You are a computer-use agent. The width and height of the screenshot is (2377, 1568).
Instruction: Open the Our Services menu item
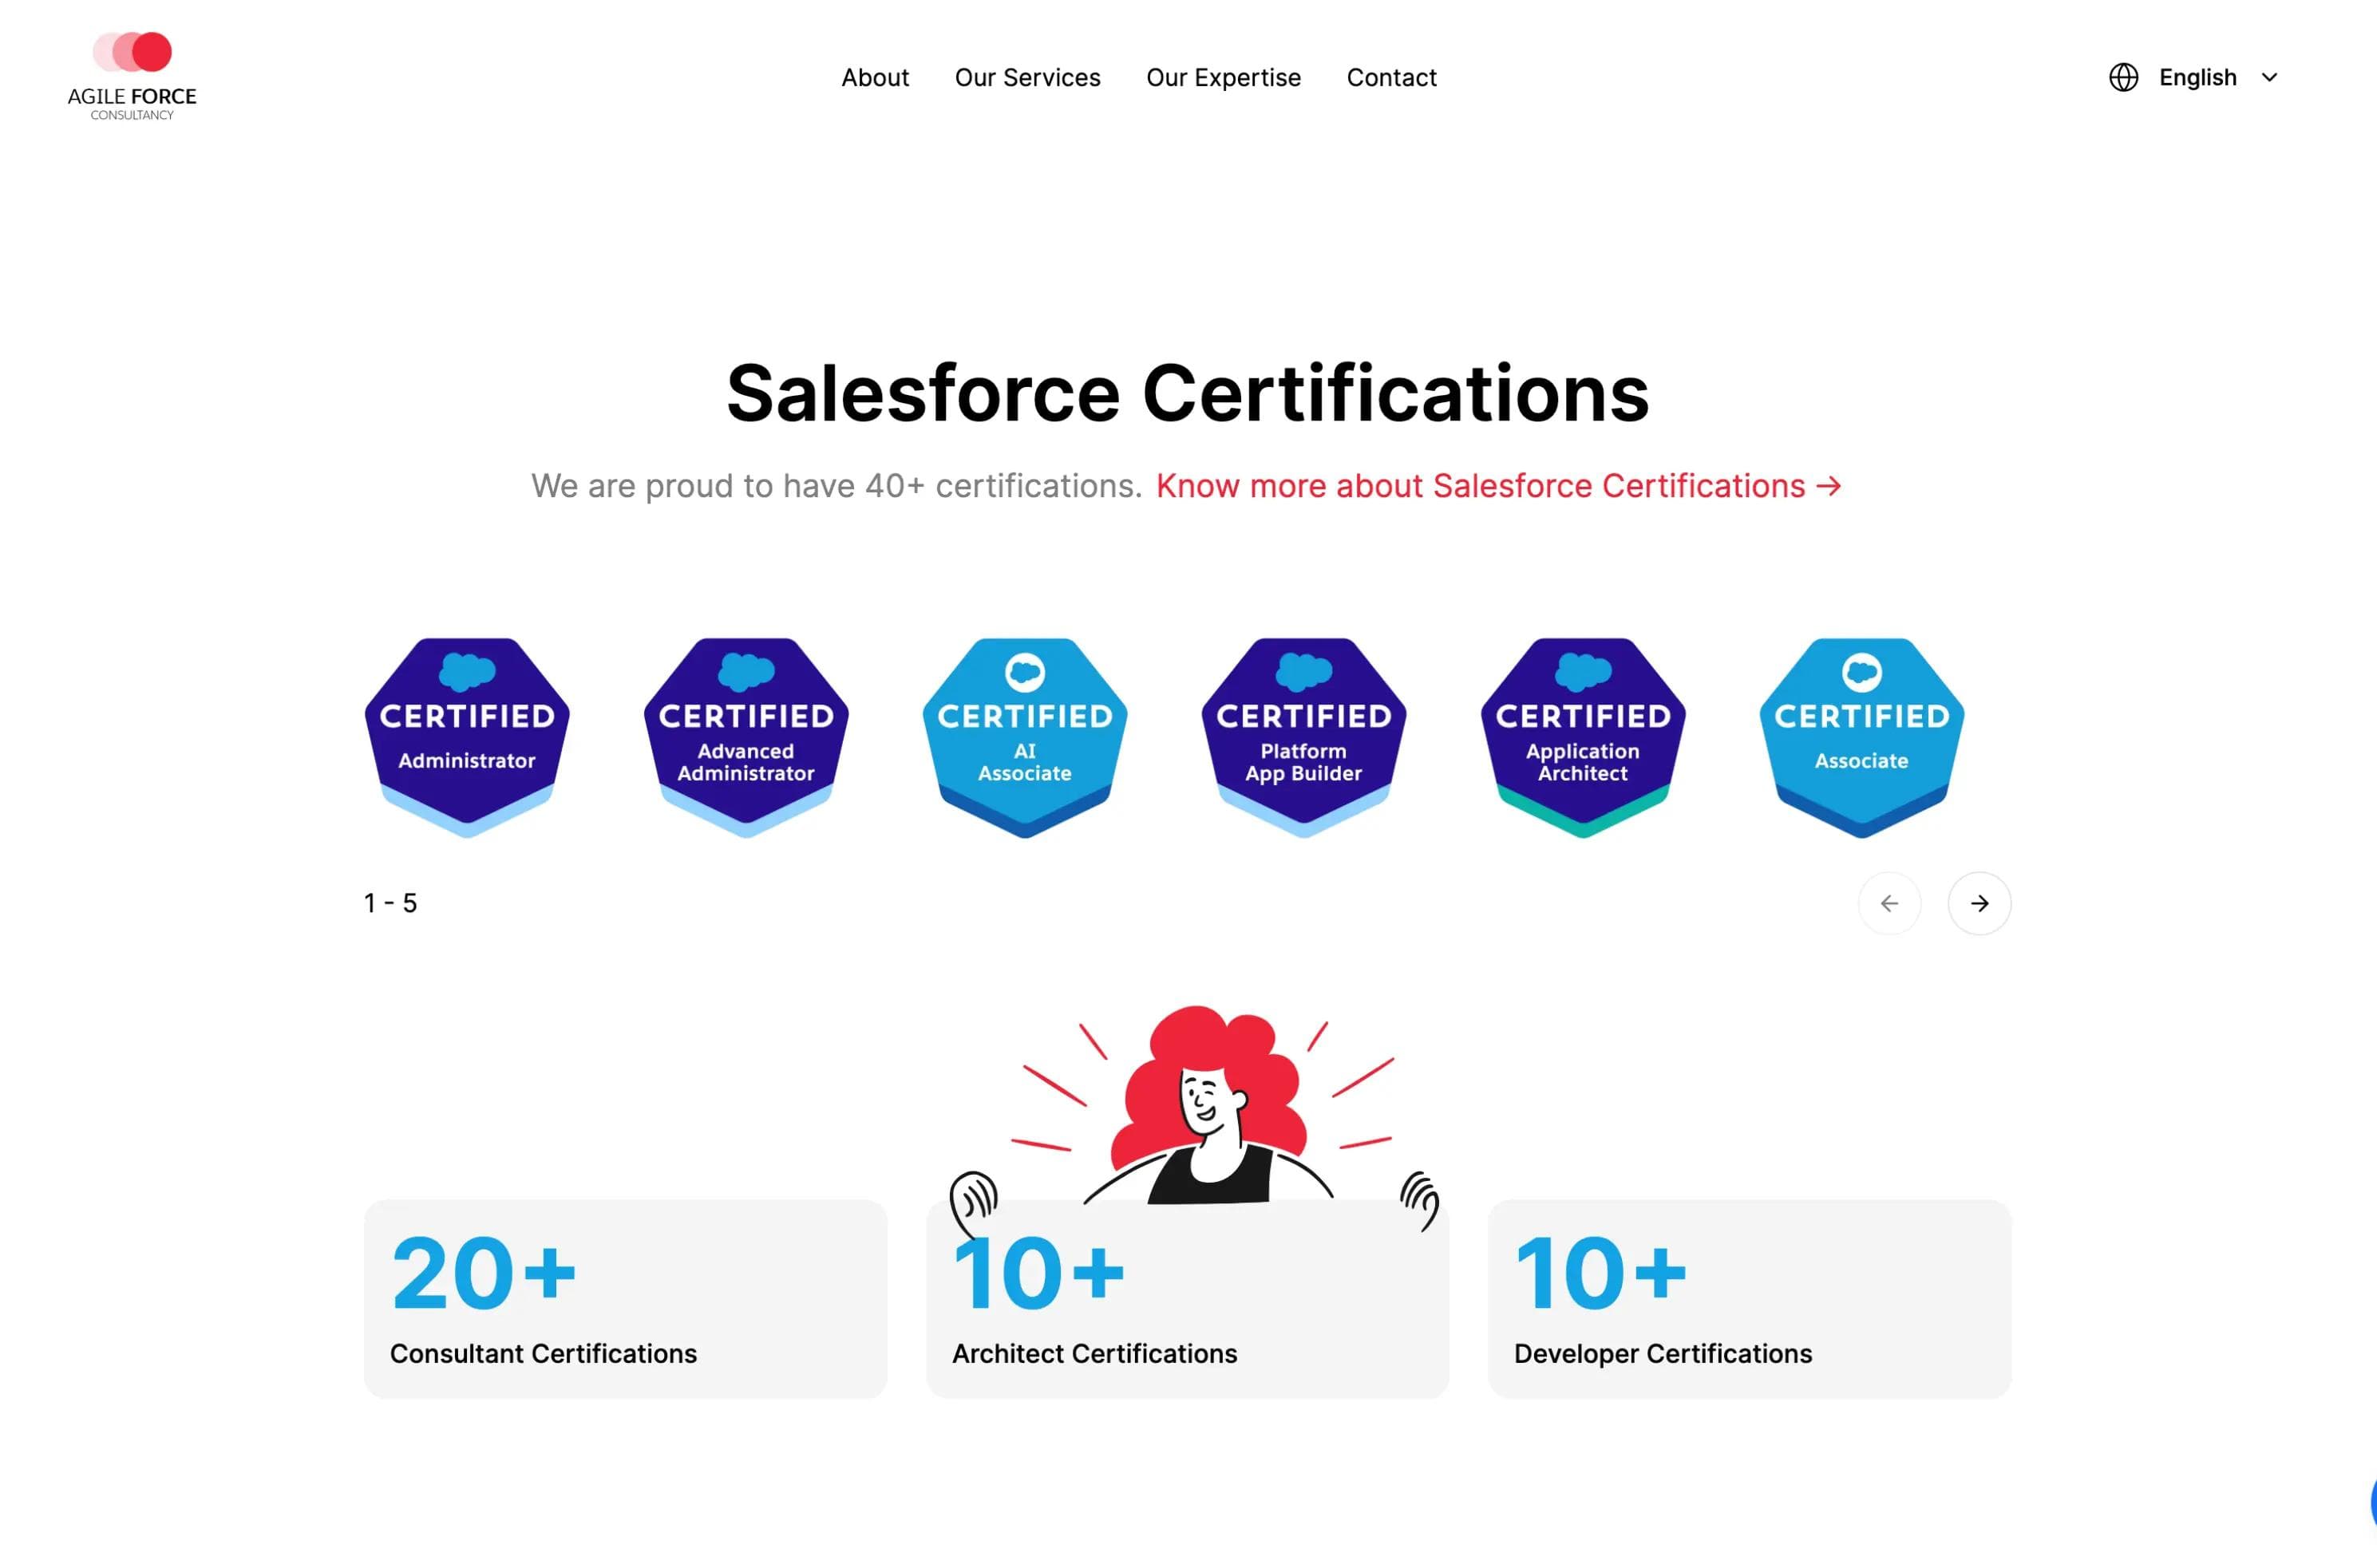click(1027, 77)
